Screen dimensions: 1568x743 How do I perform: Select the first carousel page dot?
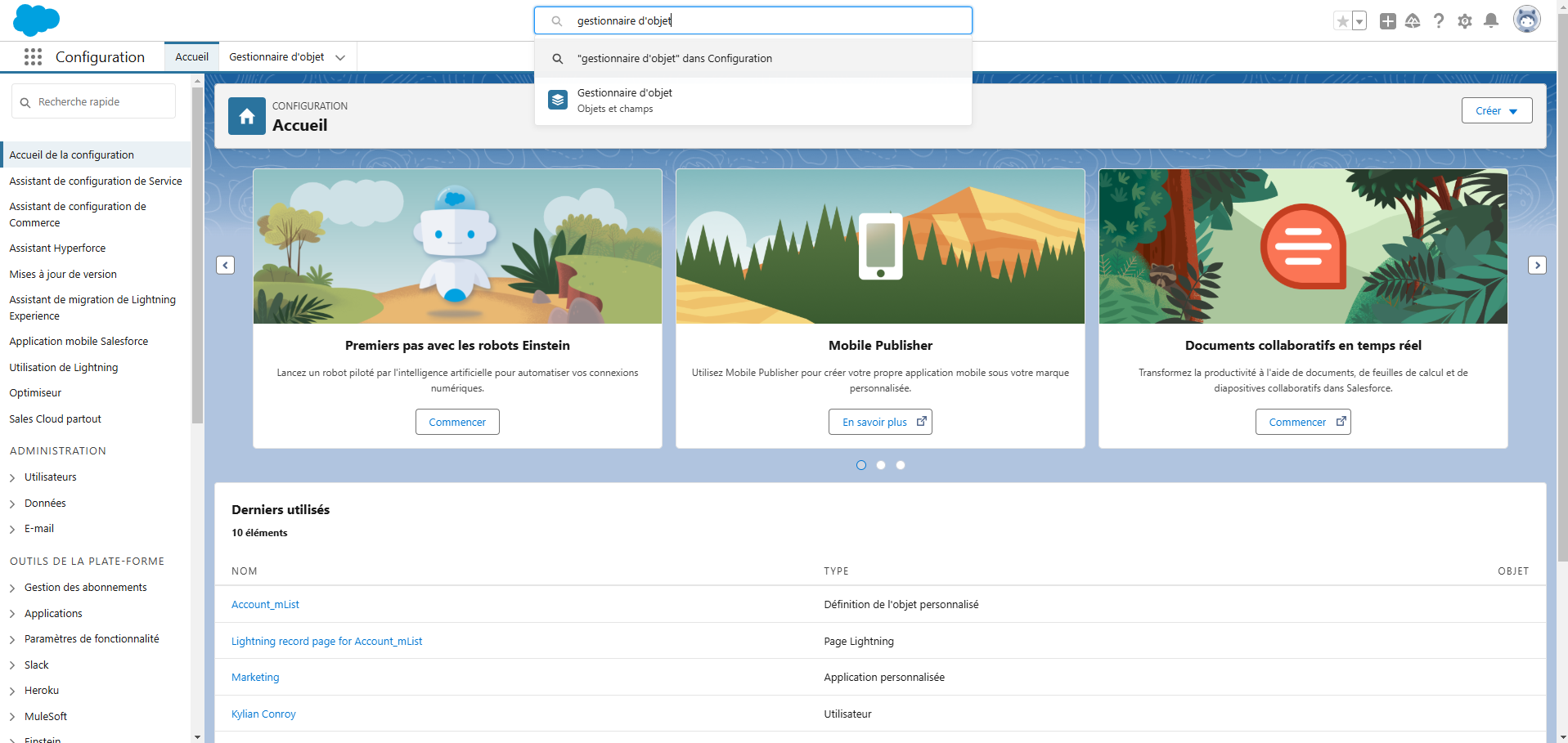tap(861, 465)
